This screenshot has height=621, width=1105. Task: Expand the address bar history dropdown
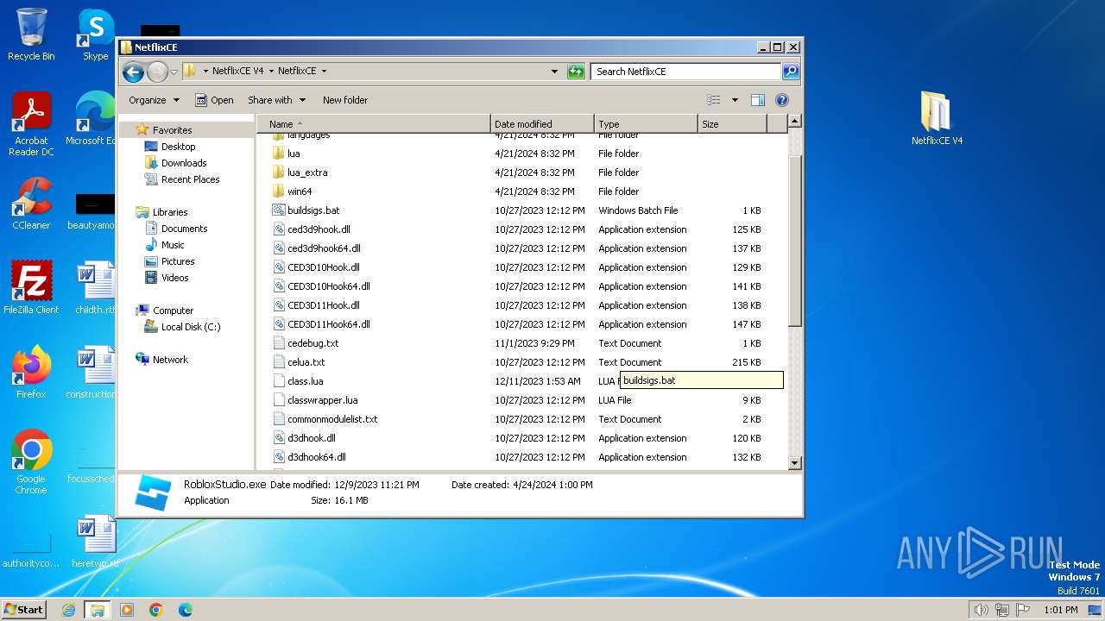[x=554, y=72]
